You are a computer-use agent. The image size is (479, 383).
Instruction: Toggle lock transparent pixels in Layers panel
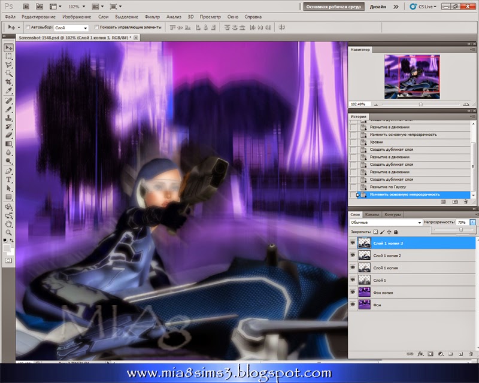pos(375,232)
